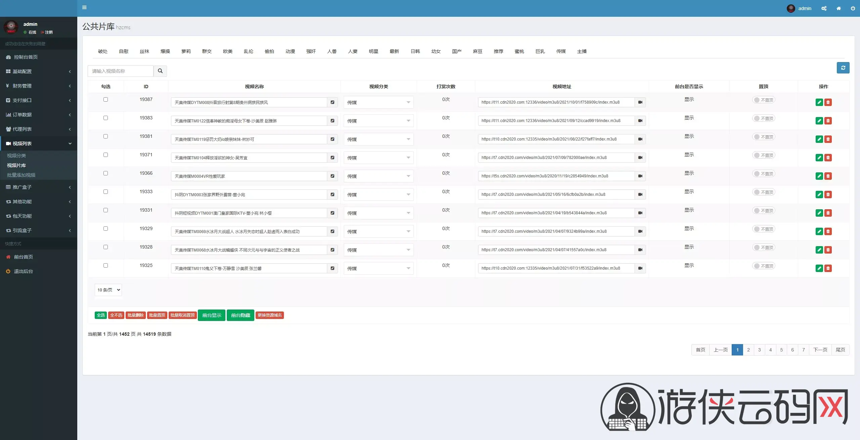Collapse the 视频列表 sidebar menu
Screen dimensions: 860x440
tap(38, 144)
